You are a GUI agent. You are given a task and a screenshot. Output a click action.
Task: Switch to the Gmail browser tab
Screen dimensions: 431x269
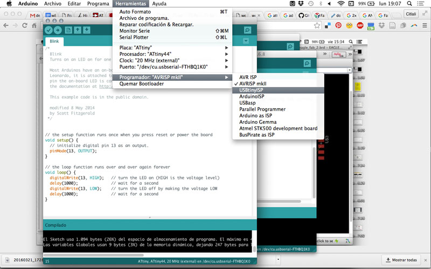pos(35,16)
